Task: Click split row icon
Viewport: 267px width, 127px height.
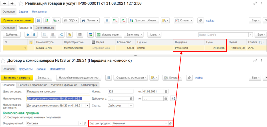Action: click(x=61, y=35)
